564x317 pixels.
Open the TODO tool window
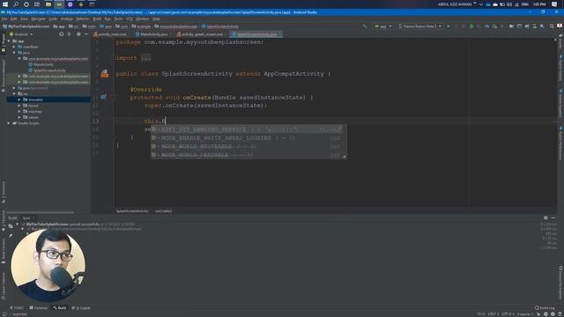[17, 308]
